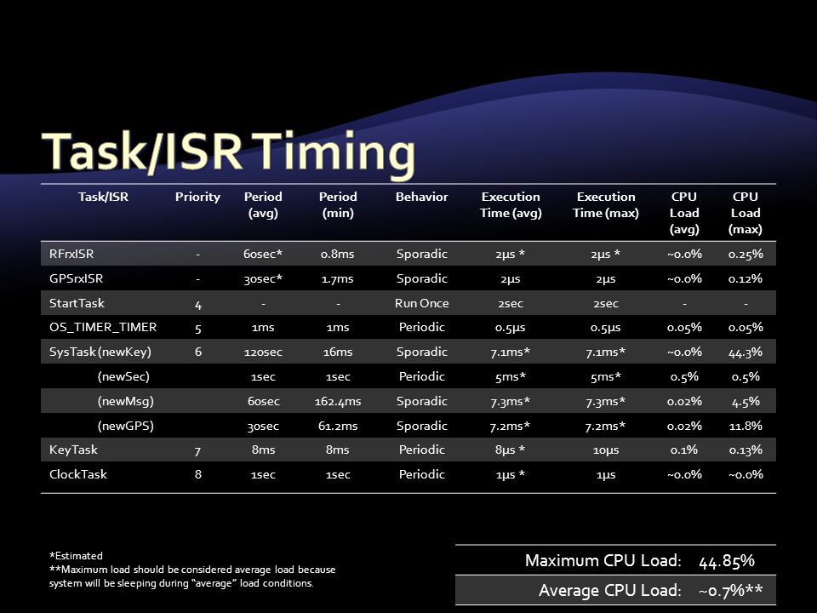Click priority '6' in SysTask row
817x613 pixels.
198,352
